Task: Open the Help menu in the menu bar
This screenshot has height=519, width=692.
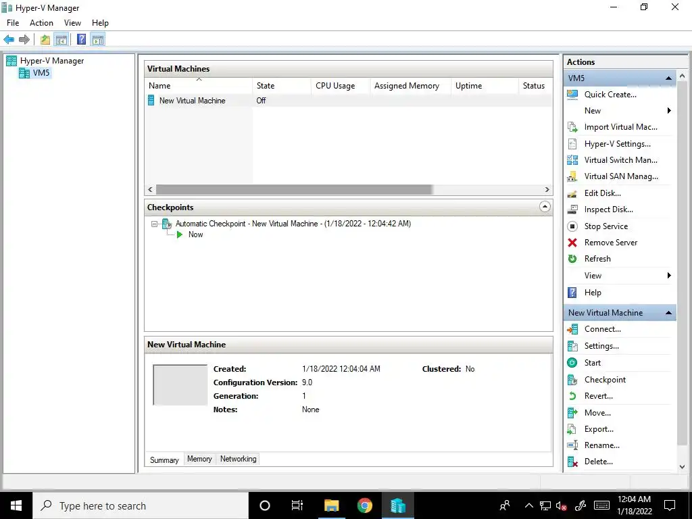Action: 100,23
